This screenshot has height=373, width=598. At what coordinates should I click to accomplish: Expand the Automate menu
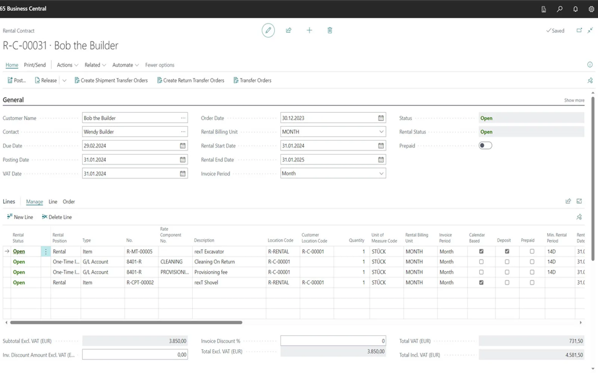pyautogui.click(x=126, y=65)
